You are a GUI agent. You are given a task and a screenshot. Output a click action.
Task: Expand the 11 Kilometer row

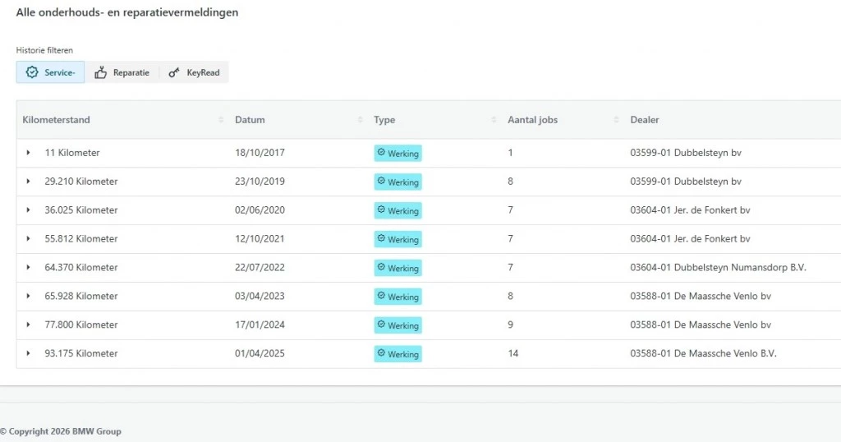(x=28, y=153)
